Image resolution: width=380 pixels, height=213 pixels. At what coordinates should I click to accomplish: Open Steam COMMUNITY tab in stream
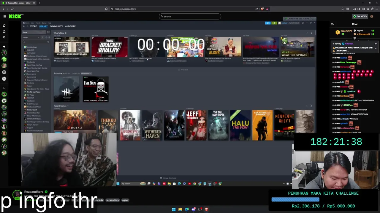[56, 26]
